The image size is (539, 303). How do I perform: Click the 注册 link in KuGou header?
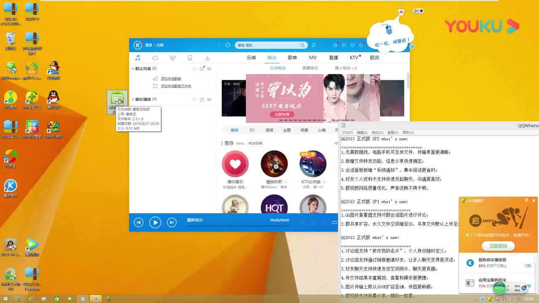click(x=160, y=45)
